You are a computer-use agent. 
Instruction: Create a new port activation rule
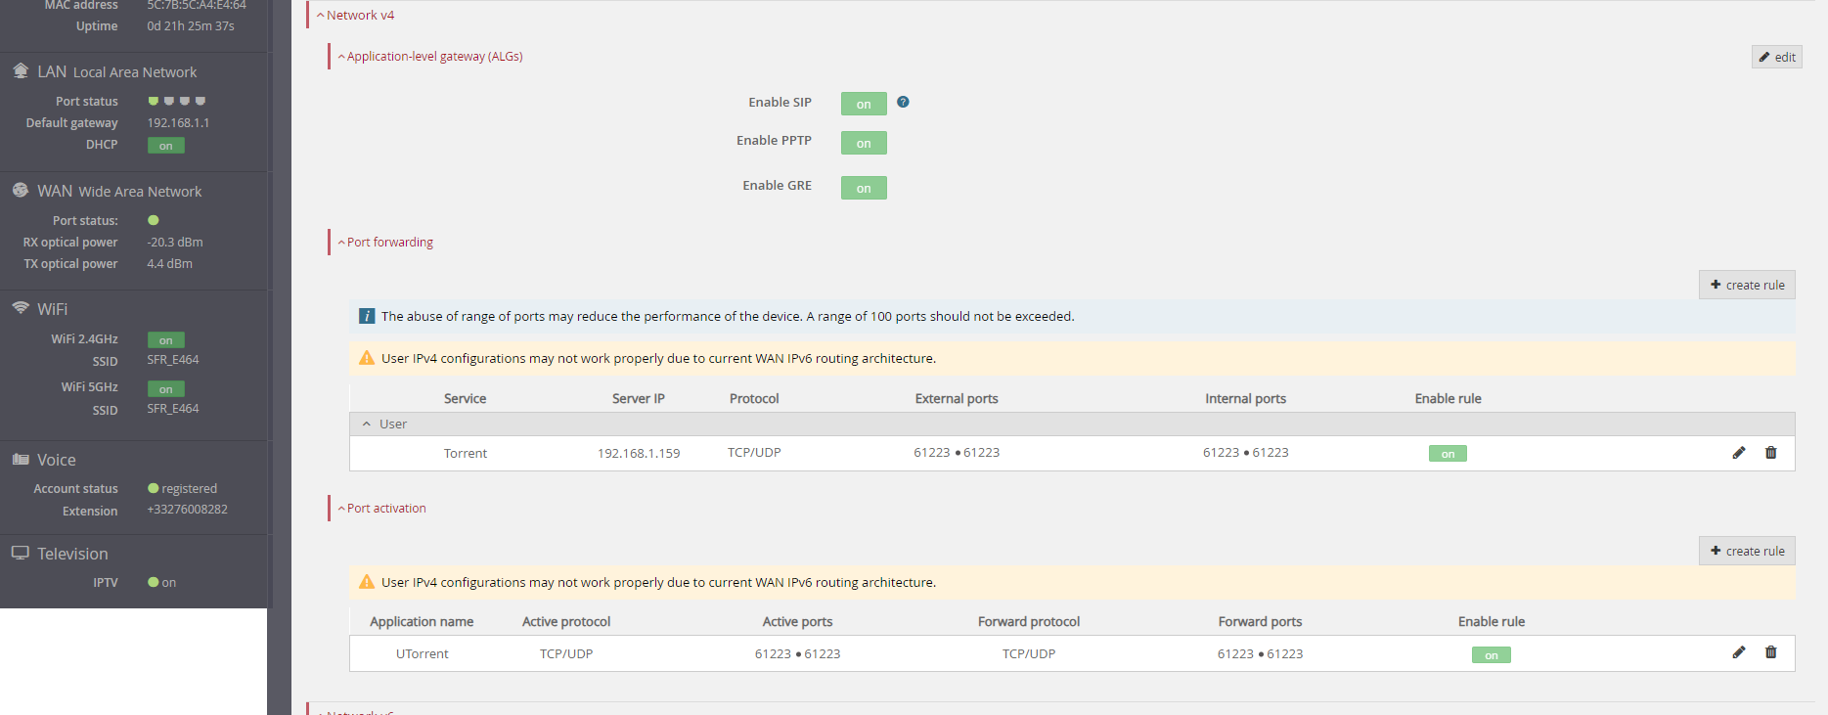1747,551
